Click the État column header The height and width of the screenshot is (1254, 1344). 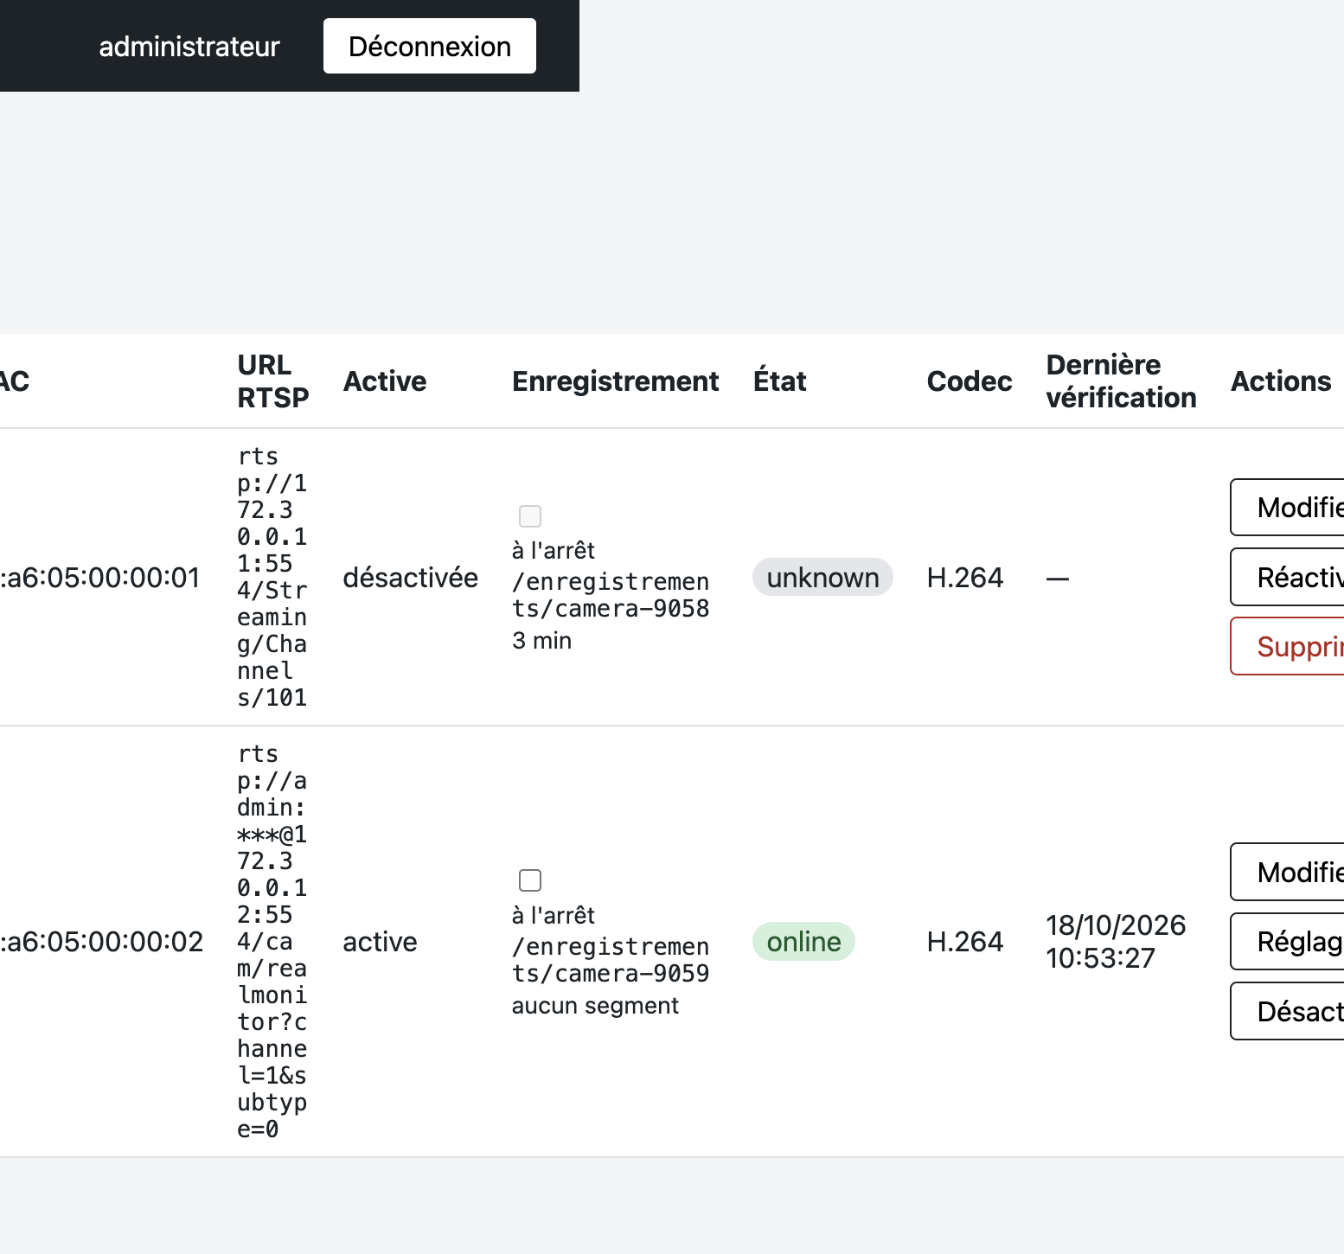click(x=779, y=381)
